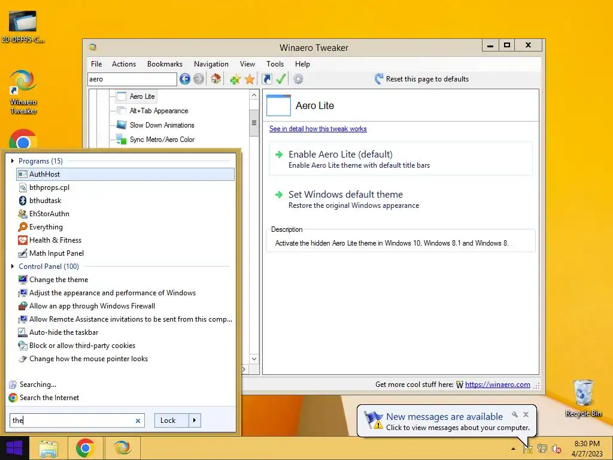Image resolution: width=613 pixels, height=460 pixels.
Task: Clear the start menu search with X
Action: [138, 421]
